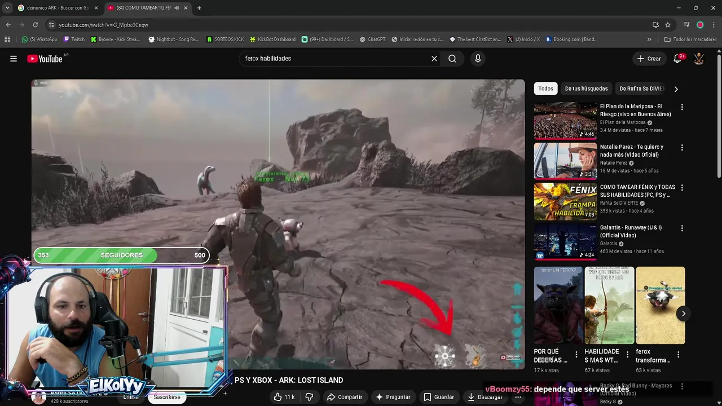Open site info icon beside the URL

pyautogui.click(x=51, y=25)
